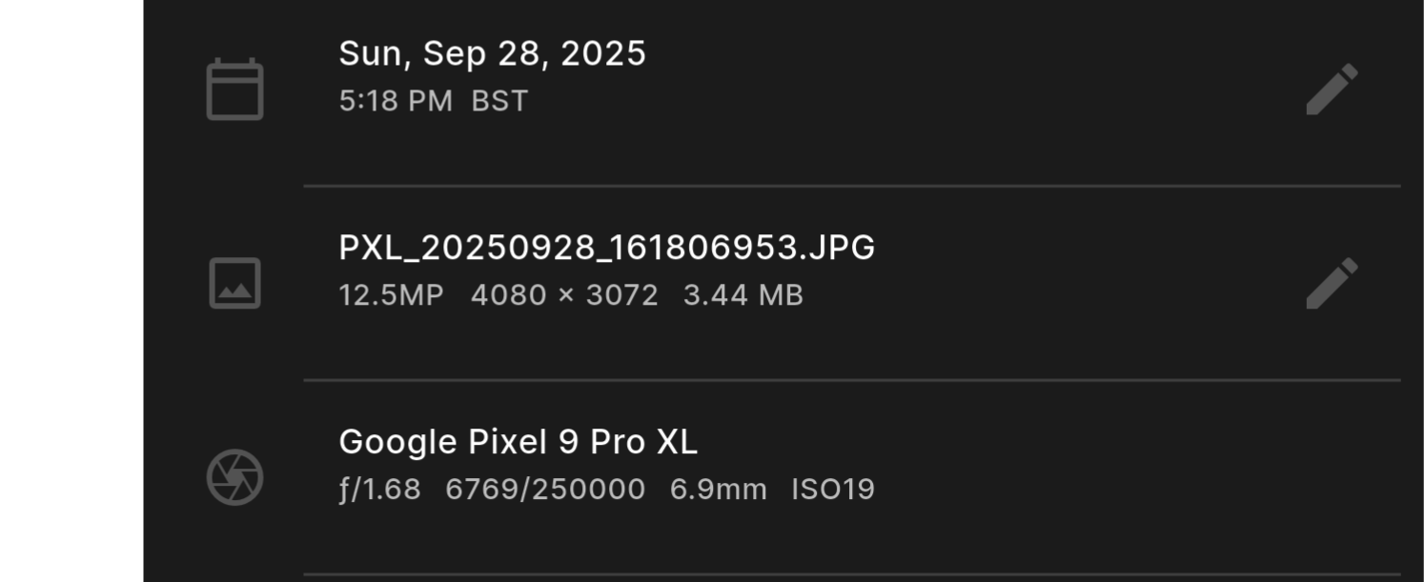Click the divider line below the date row
The image size is (1424, 582).
851,186
